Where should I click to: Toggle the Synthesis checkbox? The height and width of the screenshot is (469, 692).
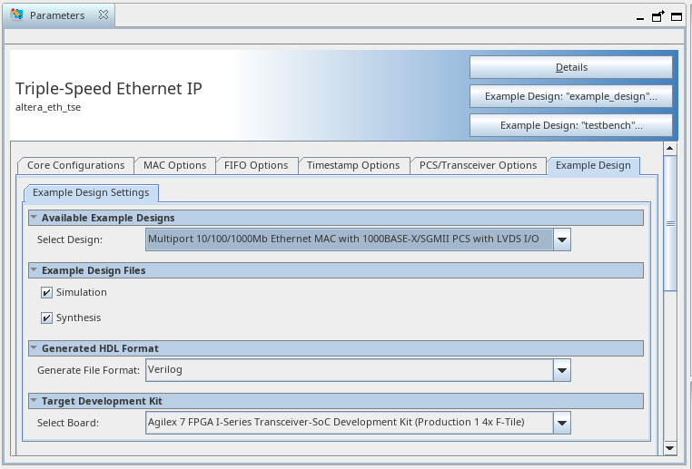point(46,318)
